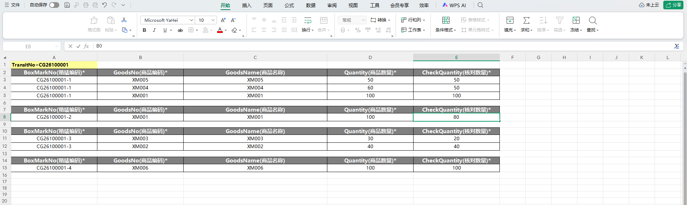Open the 文件 menu
The image size is (687, 205).
[x=12, y=5]
